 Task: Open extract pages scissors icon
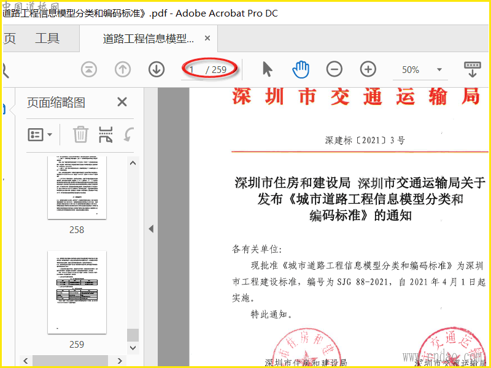[106, 134]
